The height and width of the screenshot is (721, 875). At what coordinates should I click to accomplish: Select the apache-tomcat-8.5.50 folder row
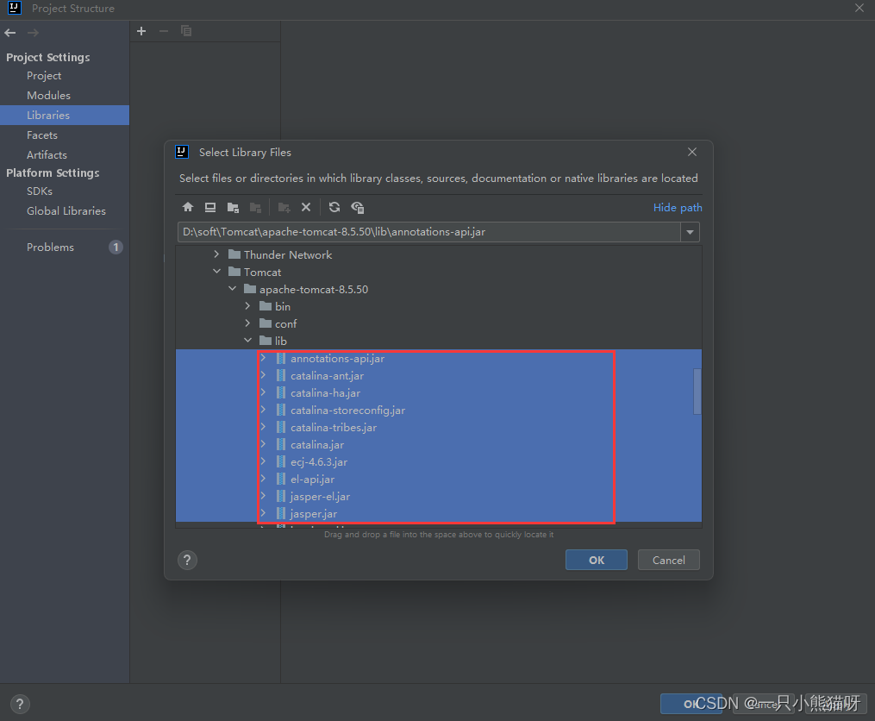(x=438, y=289)
